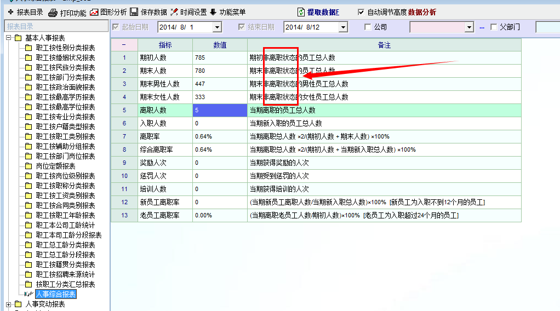
Task: Open 职工按工资类别报表 report
Action: pos(65,195)
